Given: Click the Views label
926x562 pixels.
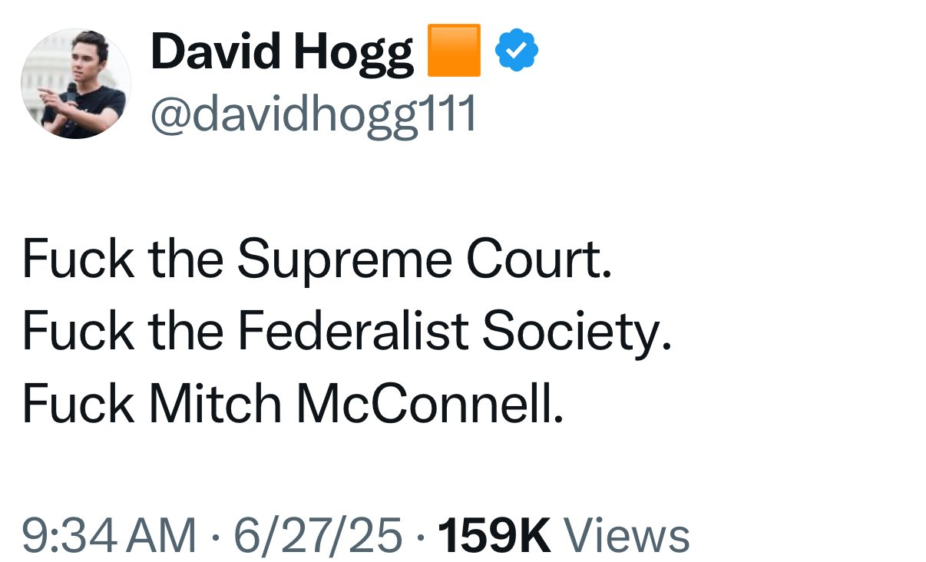Looking at the screenshot, I should pyautogui.click(x=627, y=534).
